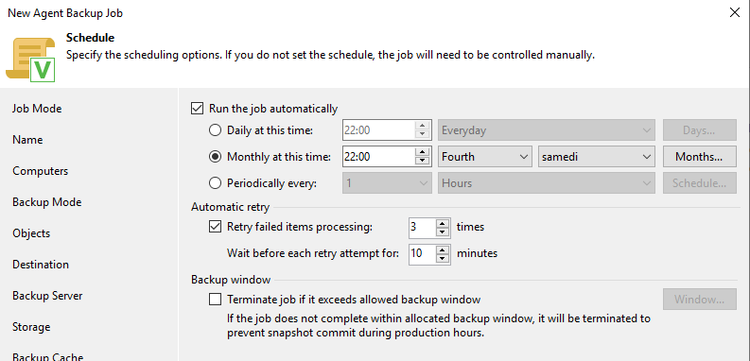This screenshot has width=750, height=361.
Task: Go to the Destination step
Action: pyautogui.click(x=41, y=265)
